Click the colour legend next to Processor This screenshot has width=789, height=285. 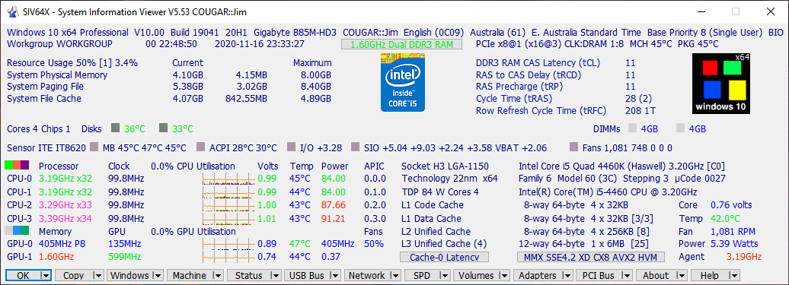coord(17,165)
